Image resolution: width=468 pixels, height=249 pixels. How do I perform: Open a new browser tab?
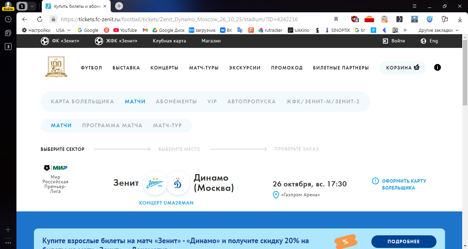(x=119, y=6)
